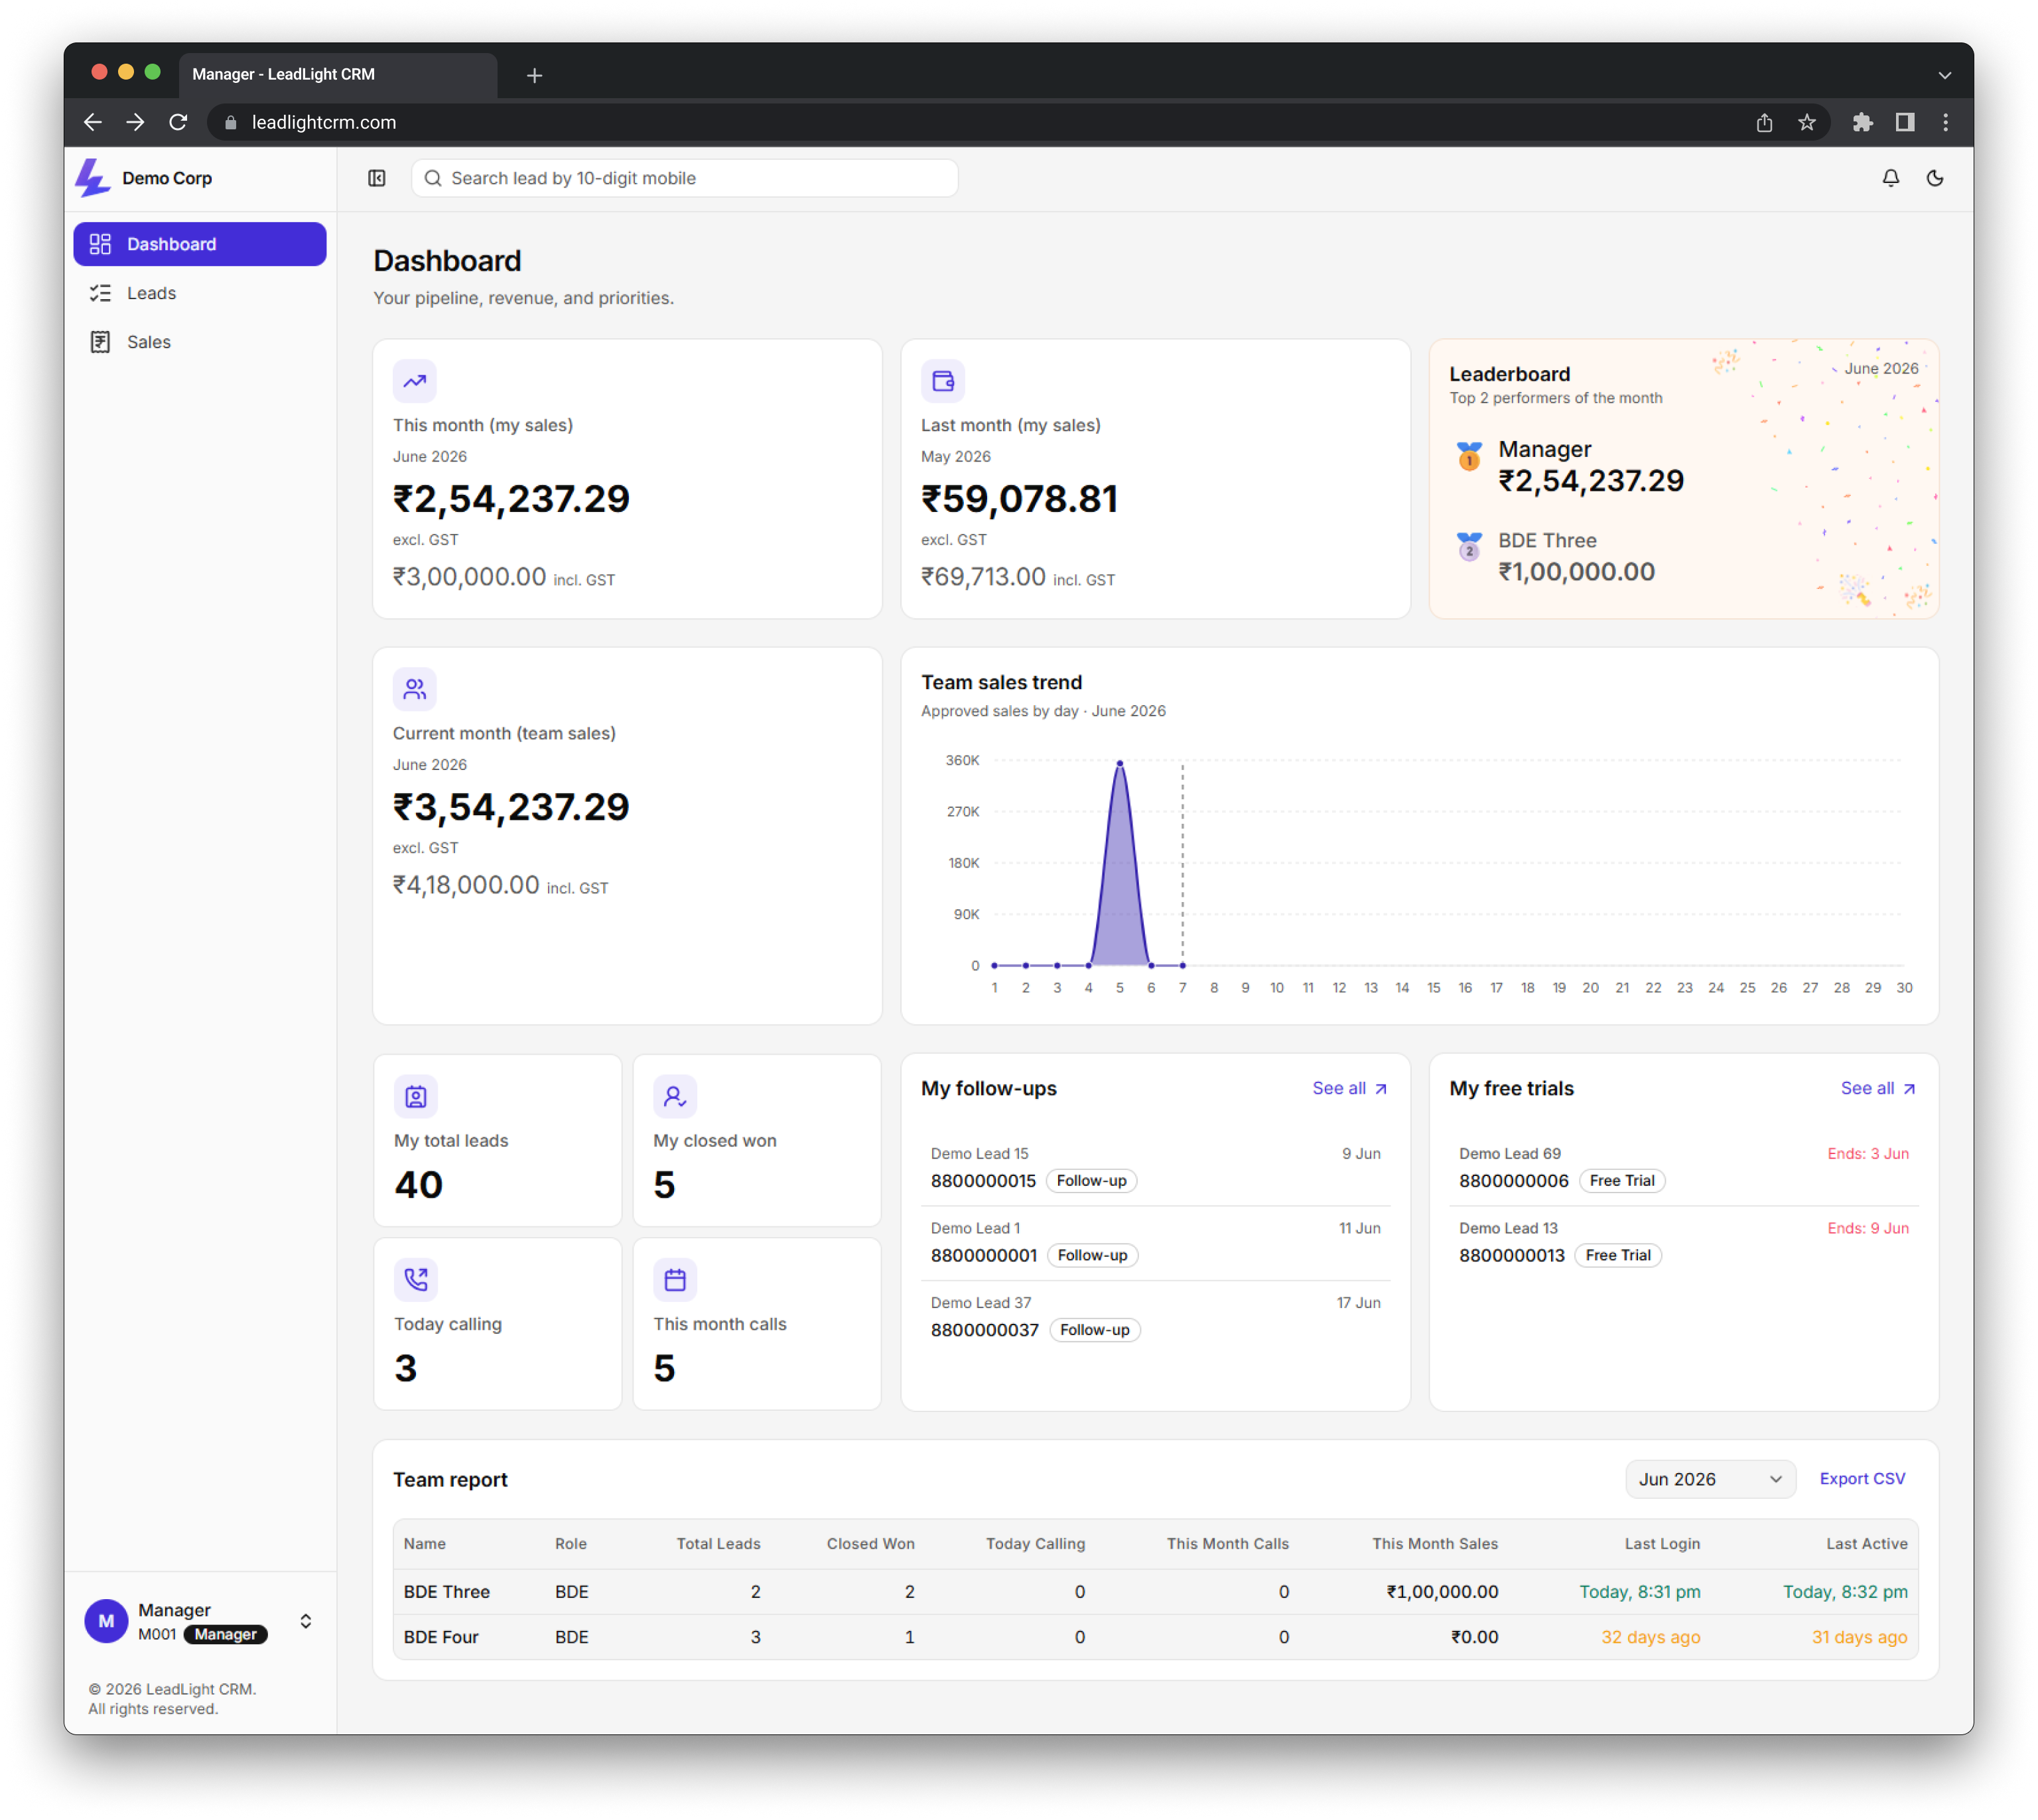Click the Total Leads column header
The width and height of the screenshot is (2038, 1820).
click(x=718, y=1544)
